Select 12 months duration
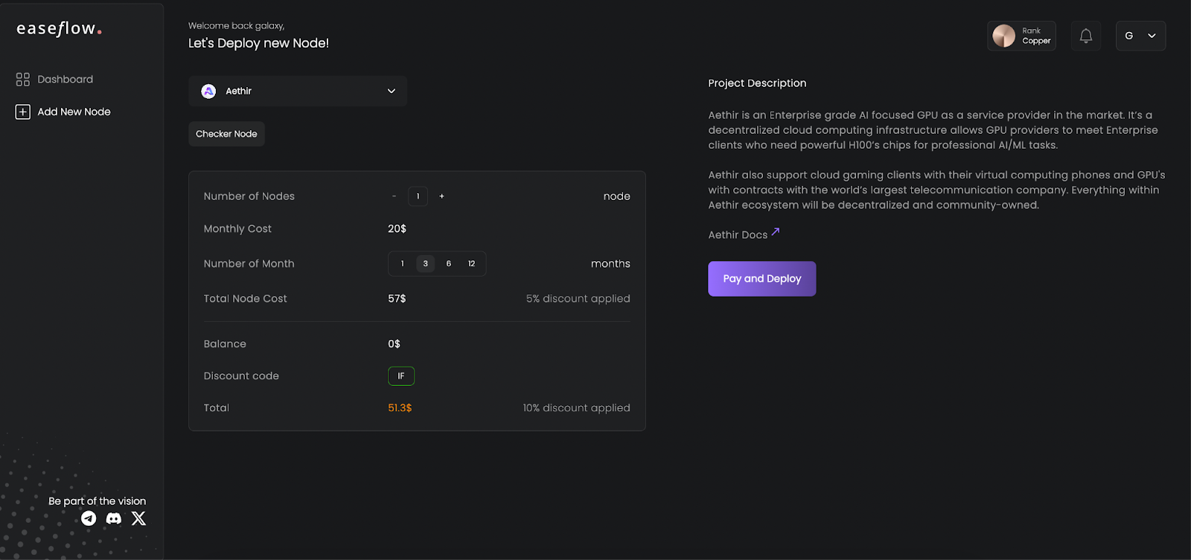Screen dimensions: 1191x560 (x=471, y=263)
